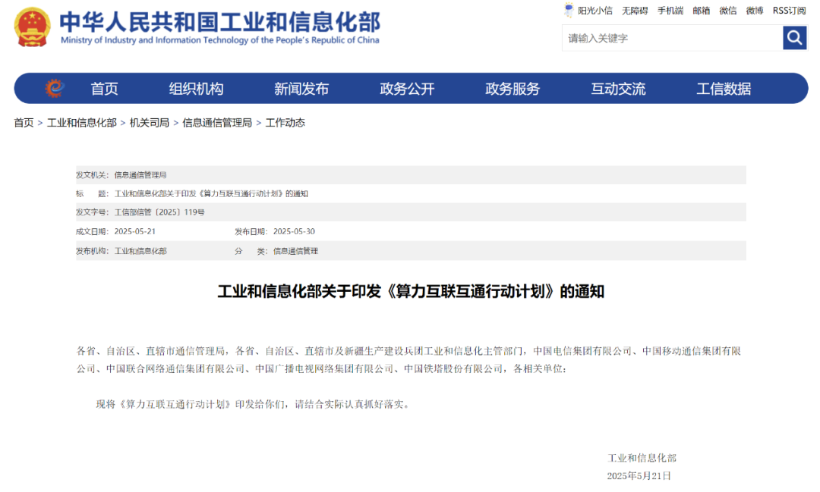Viewport: 820px width, 492px height.
Task: Click the 无障碍 accessibility link
Action: (635, 11)
